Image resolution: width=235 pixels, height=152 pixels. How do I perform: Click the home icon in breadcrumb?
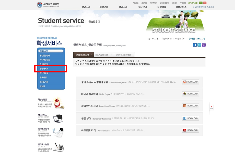[x=149, y=39]
